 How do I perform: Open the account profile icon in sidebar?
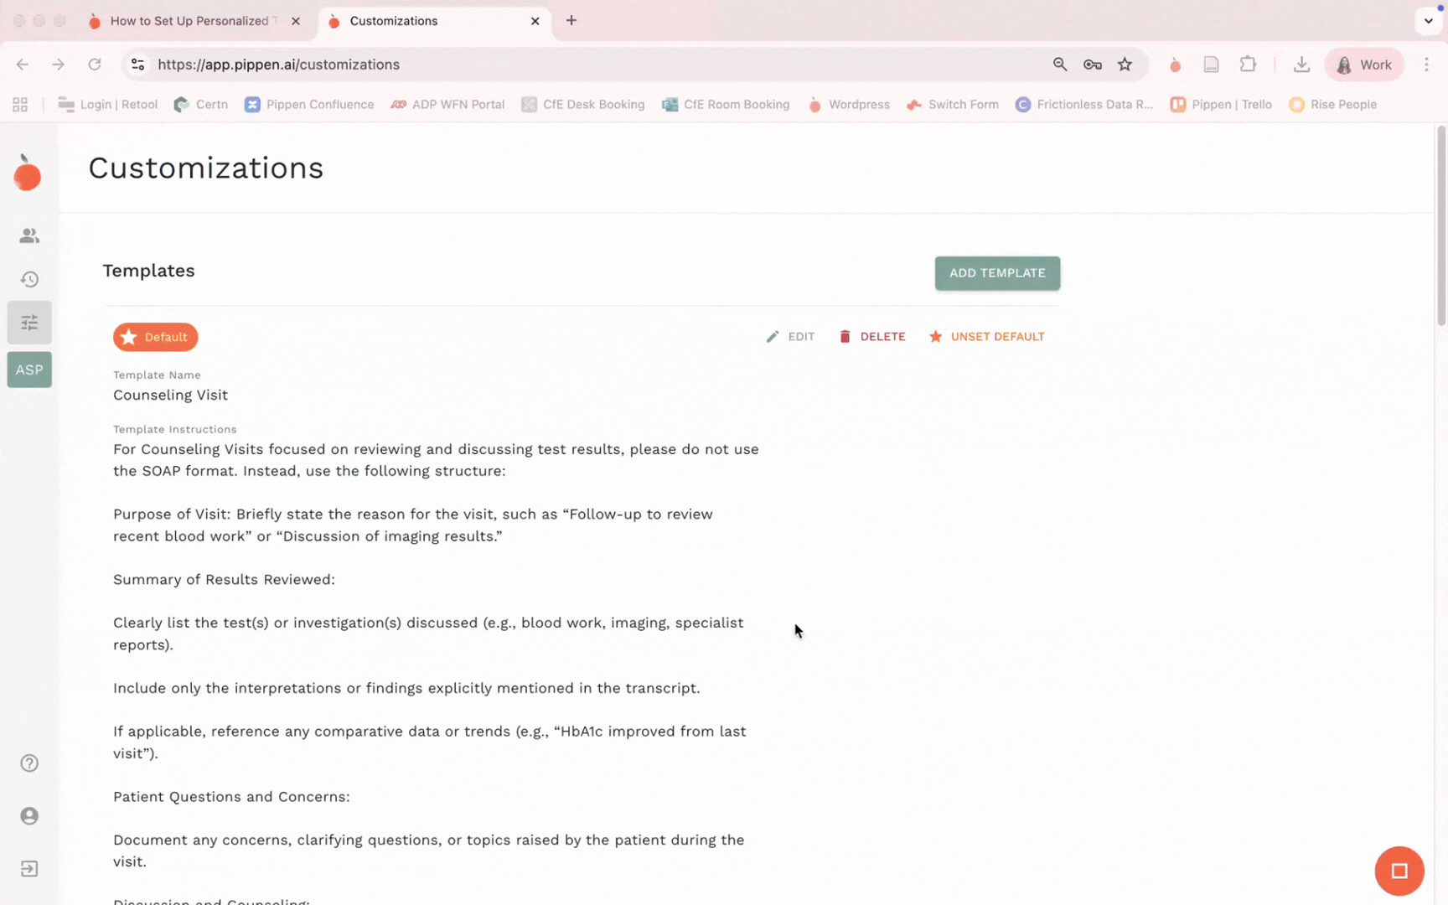click(x=29, y=816)
